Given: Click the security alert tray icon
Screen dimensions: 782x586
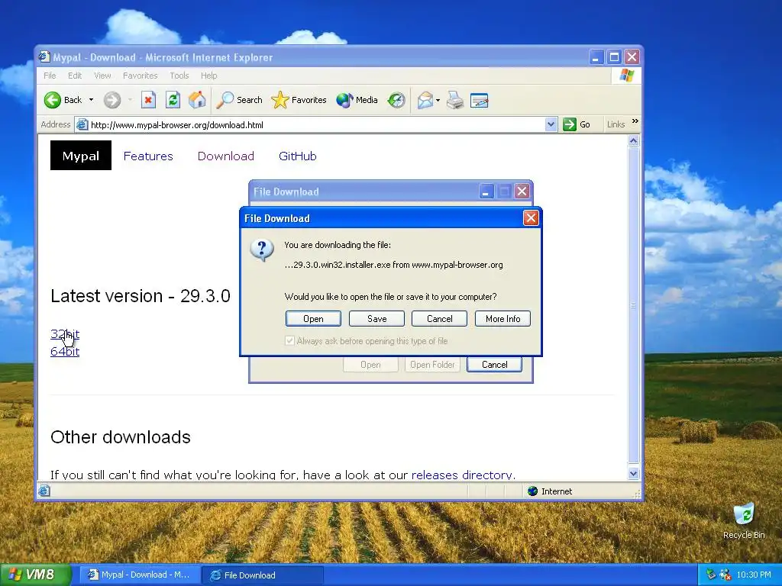Looking at the screenshot, I should [725, 575].
